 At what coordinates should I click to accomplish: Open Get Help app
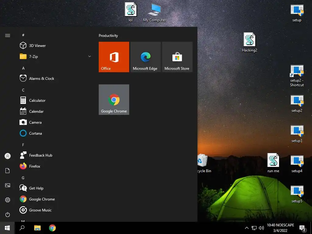(56, 188)
